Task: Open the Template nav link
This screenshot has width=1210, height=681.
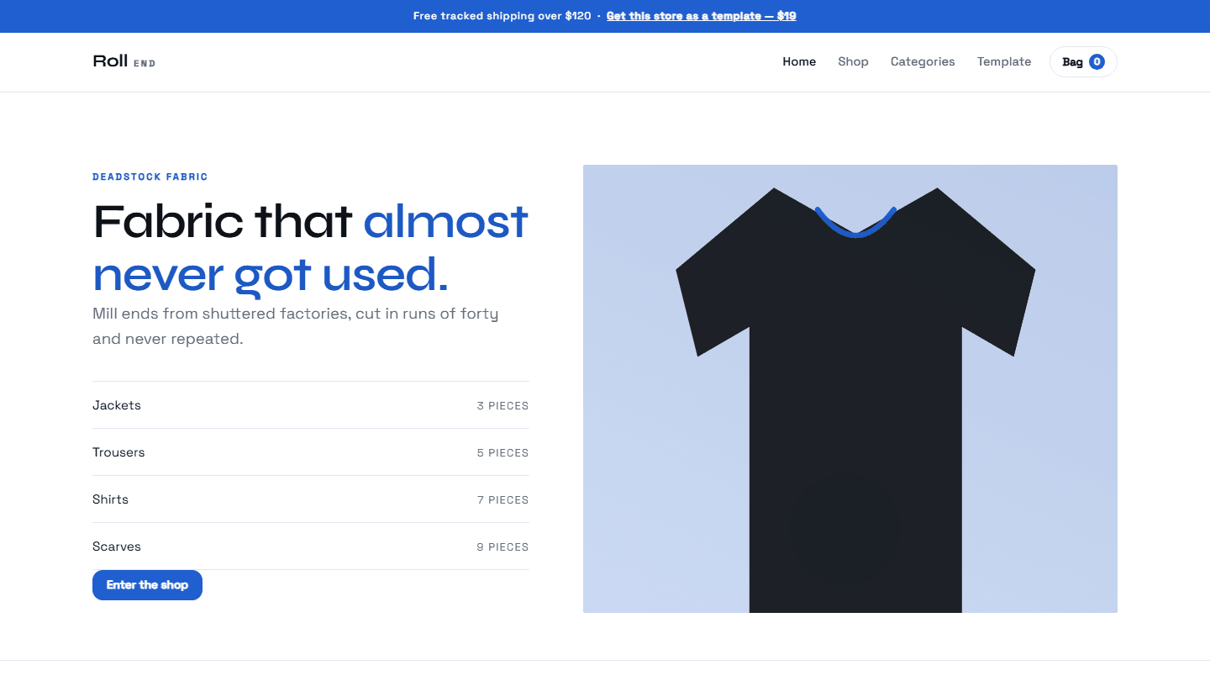Action: [x=1004, y=61]
